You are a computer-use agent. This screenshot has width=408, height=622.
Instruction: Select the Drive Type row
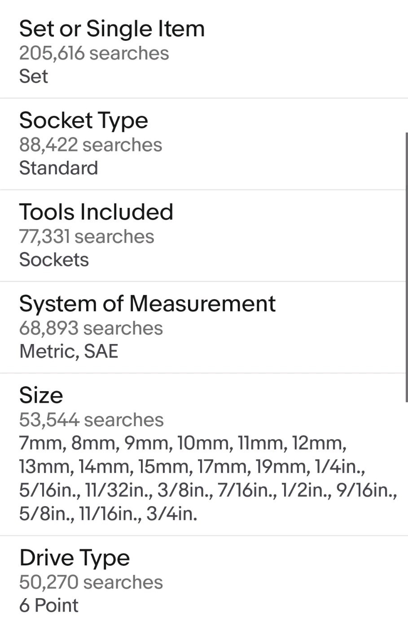click(x=204, y=579)
